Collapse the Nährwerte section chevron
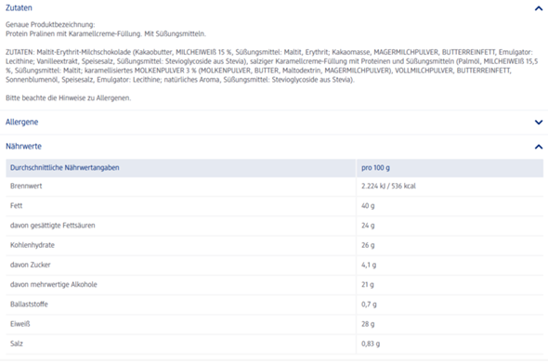 click(x=539, y=147)
